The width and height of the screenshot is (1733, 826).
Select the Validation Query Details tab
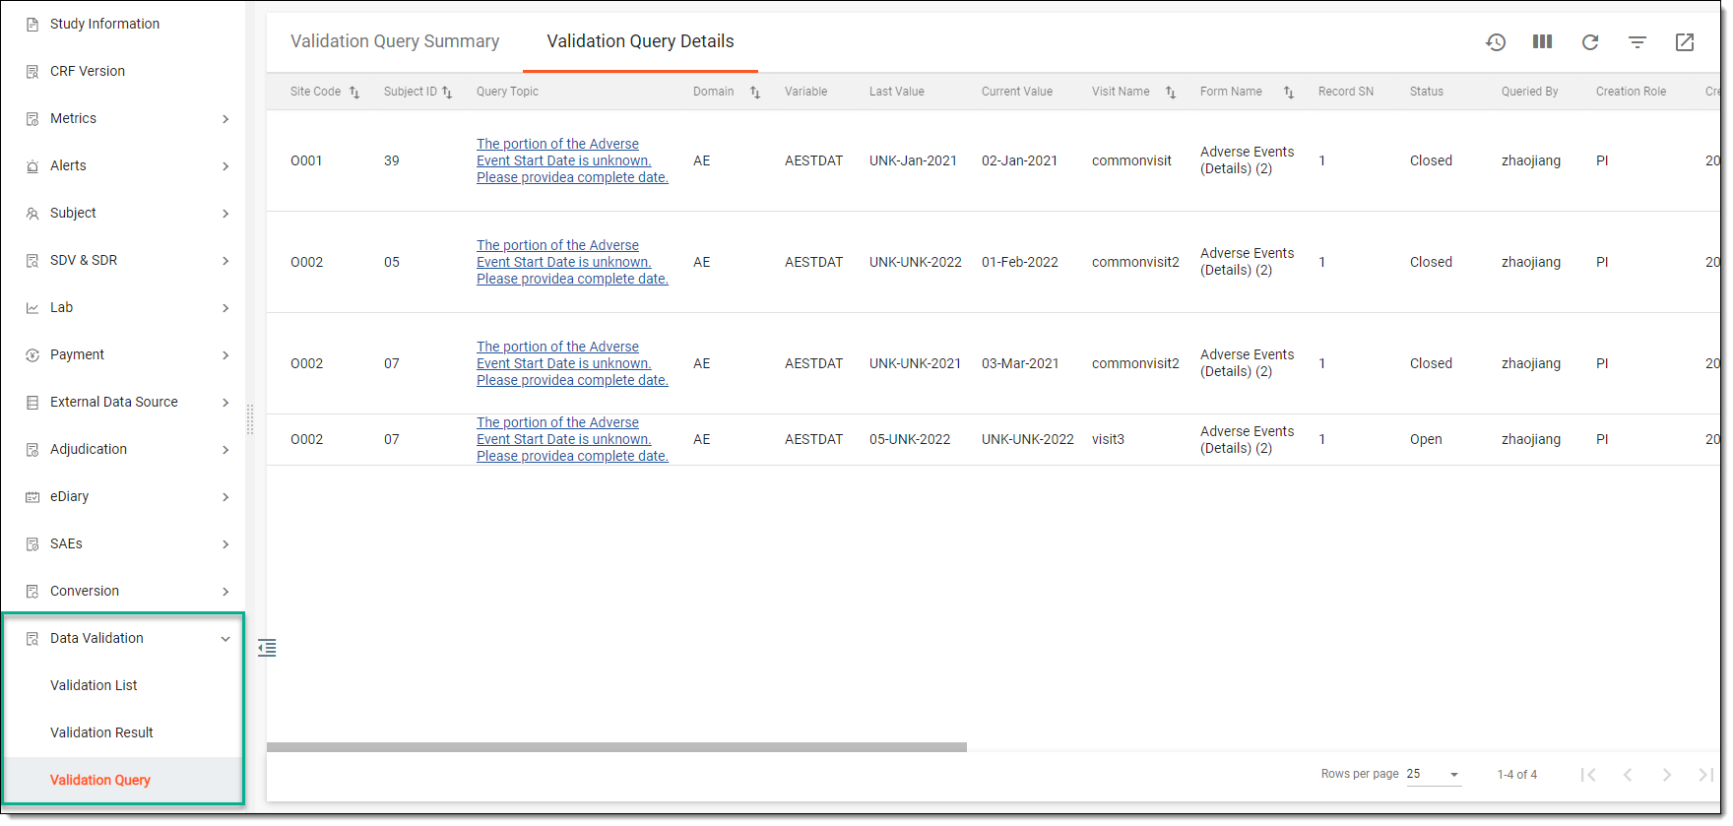(640, 41)
